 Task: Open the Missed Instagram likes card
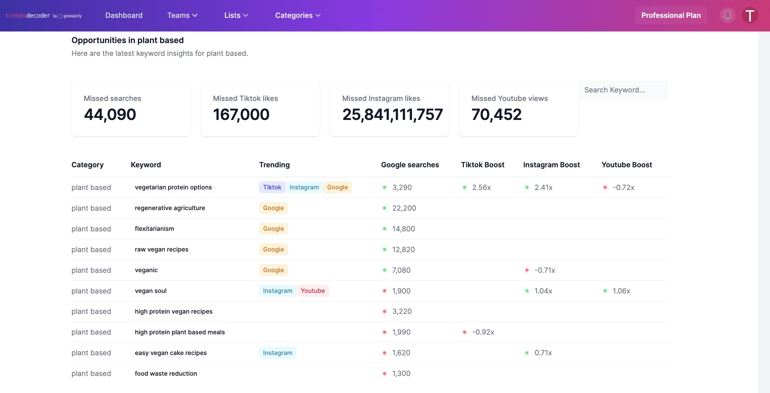point(389,108)
